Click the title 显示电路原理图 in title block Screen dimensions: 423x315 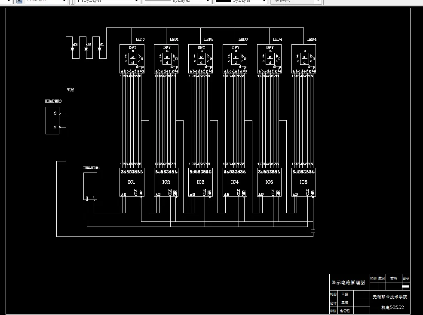[348, 282]
